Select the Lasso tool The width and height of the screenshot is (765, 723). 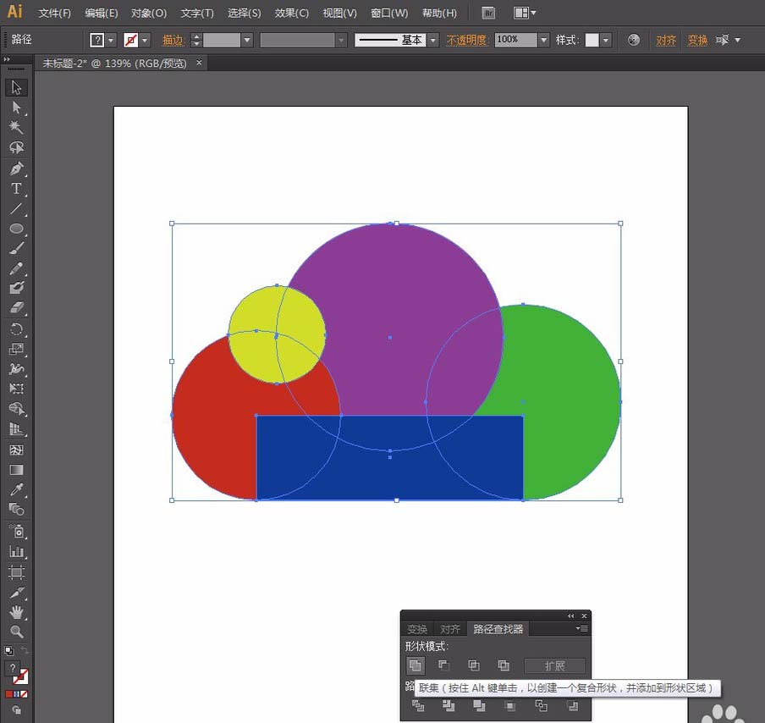pyautogui.click(x=17, y=147)
